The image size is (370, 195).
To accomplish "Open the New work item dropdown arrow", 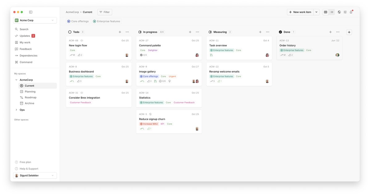I will [x=316, y=12].
